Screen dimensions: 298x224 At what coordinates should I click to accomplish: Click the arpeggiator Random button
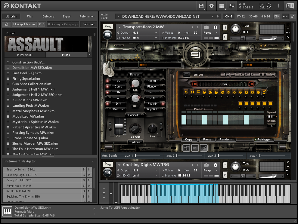pos(225,140)
